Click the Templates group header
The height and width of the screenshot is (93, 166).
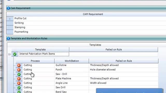95,45
